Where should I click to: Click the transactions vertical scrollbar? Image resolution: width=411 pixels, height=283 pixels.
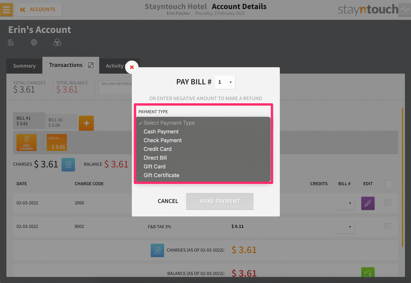pyautogui.click(x=403, y=177)
